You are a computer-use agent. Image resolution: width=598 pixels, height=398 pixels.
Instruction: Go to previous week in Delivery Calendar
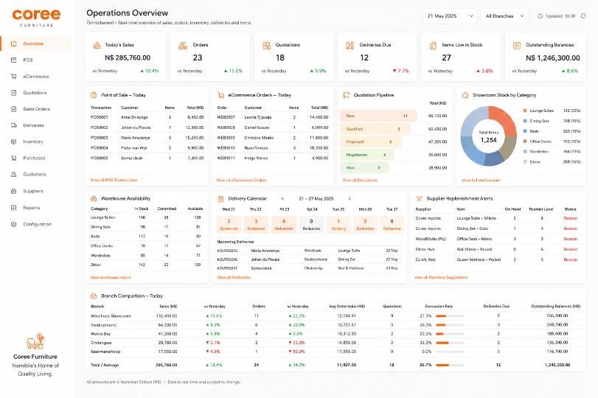pos(282,198)
